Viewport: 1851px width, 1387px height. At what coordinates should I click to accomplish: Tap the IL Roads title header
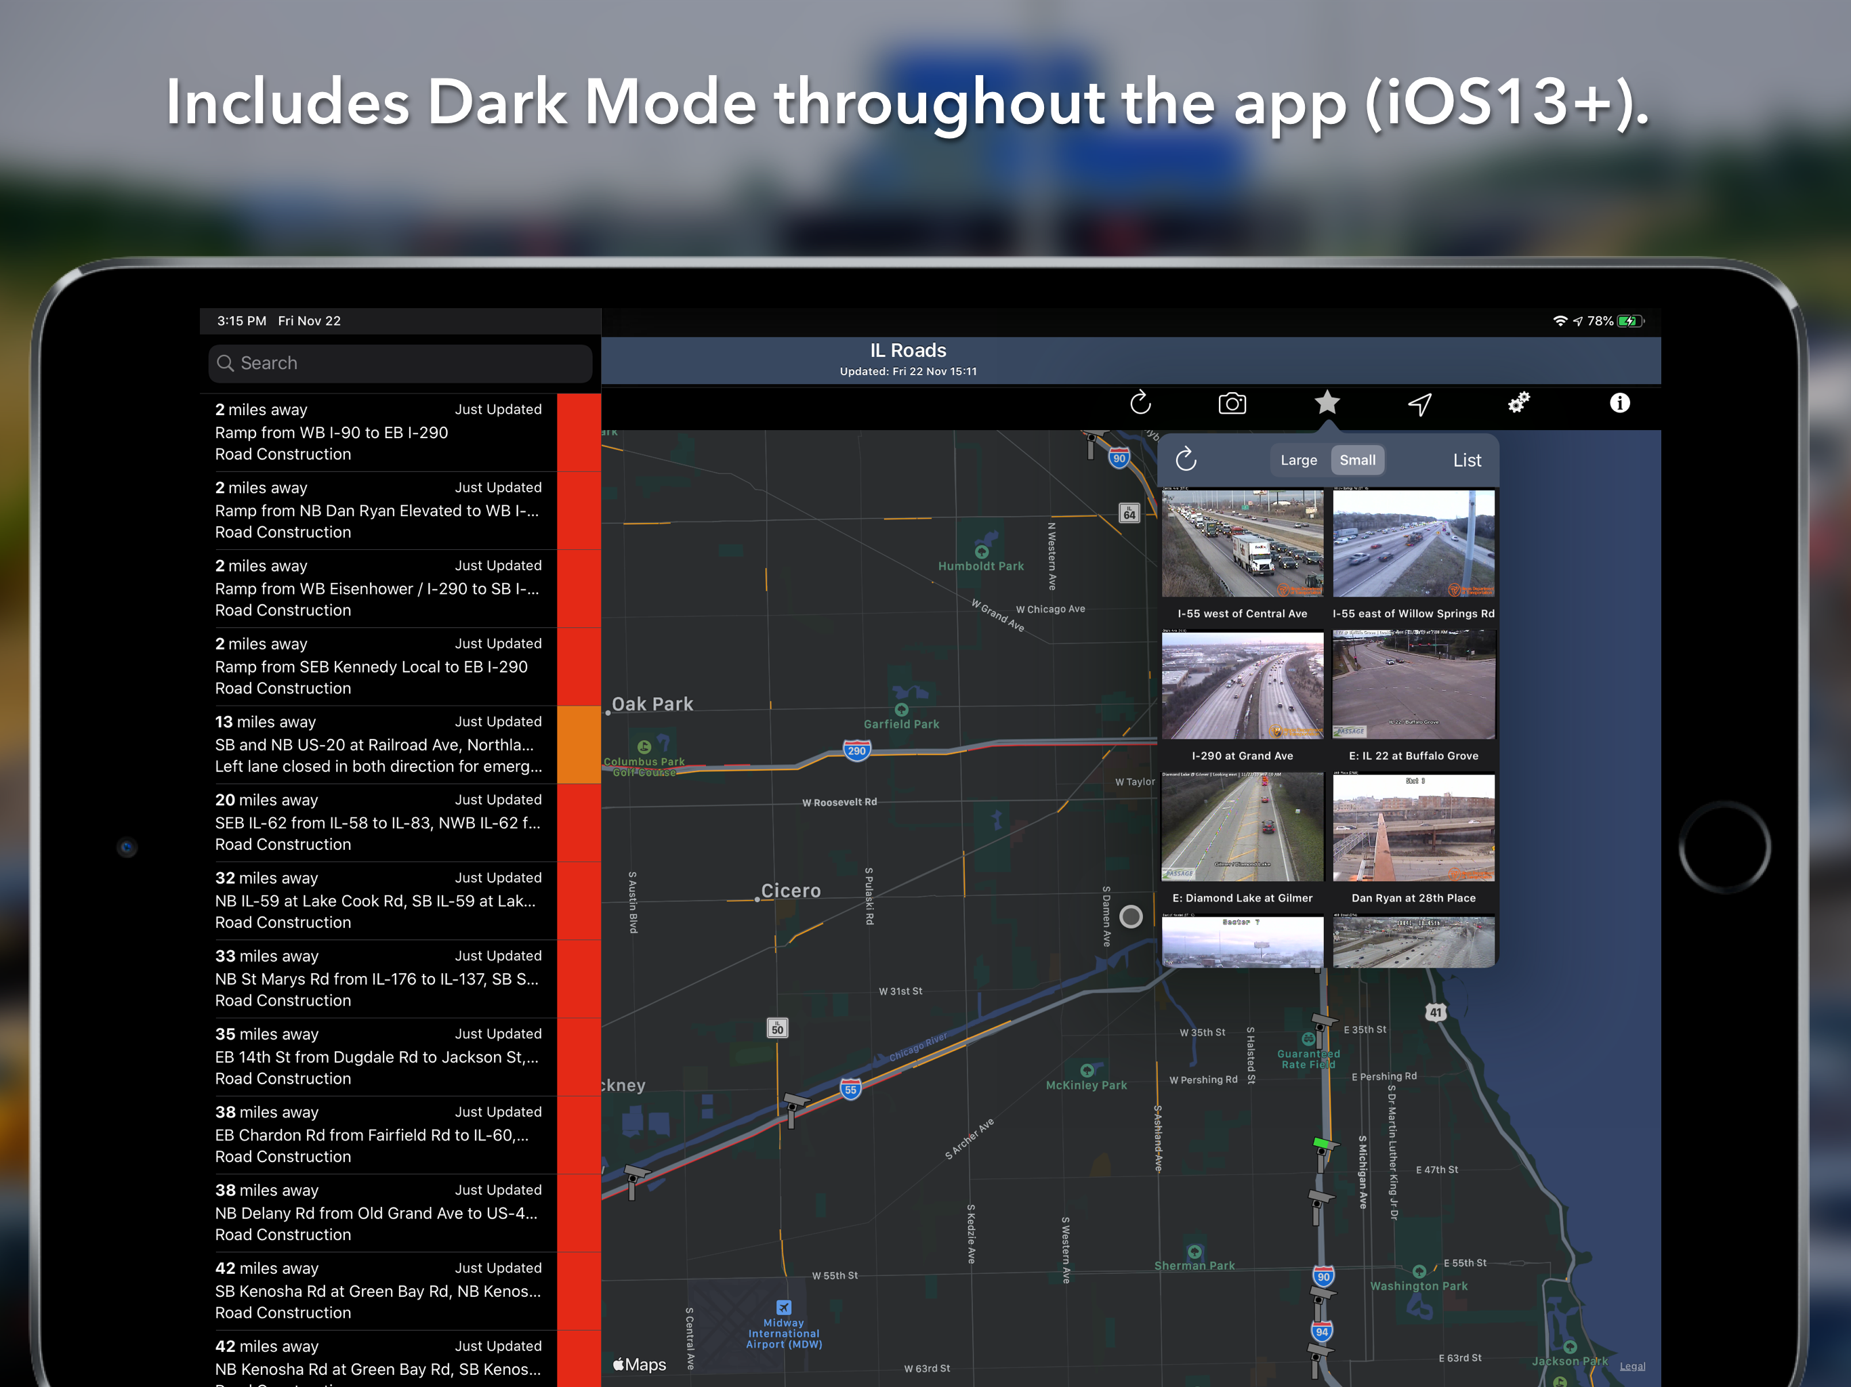click(908, 351)
